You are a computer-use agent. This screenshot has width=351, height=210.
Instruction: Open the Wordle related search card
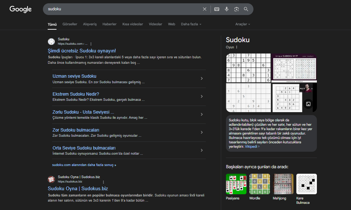click(x=260, y=187)
